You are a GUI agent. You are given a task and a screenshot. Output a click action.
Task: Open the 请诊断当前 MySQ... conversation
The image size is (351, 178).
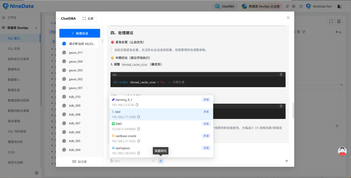79,44
